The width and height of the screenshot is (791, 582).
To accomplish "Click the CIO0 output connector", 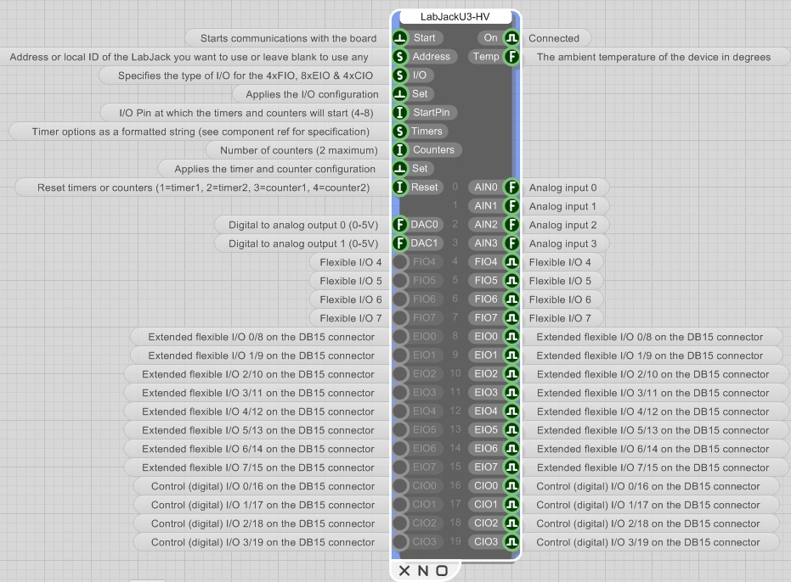I will click(512, 486).
